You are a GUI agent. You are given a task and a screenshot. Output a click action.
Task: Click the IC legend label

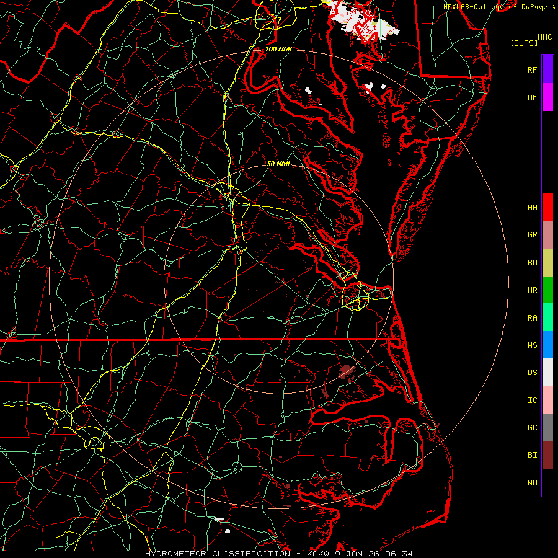[x=532, y=401]
